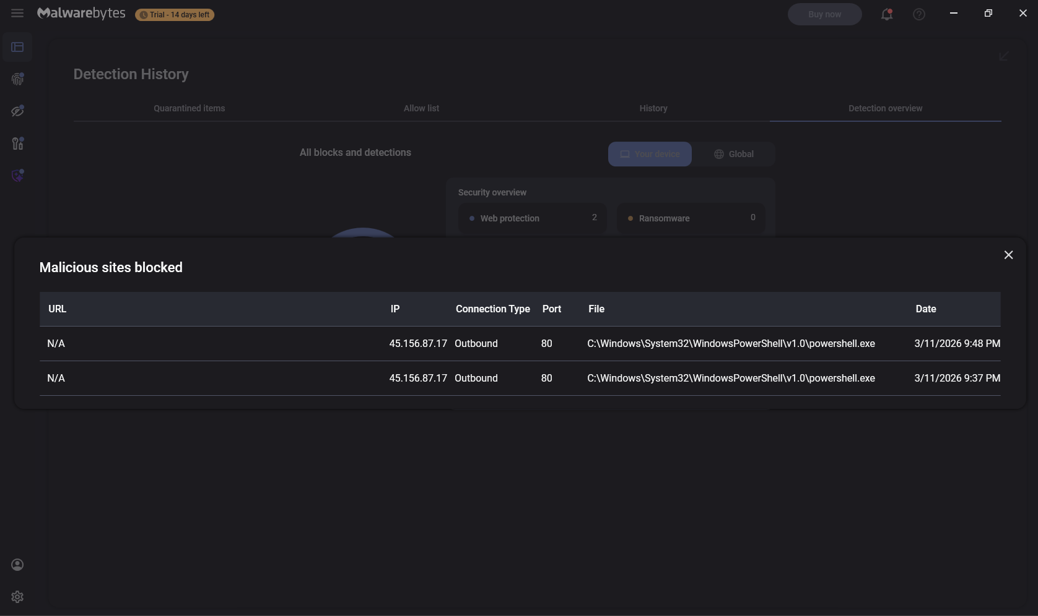
Task: Select the Your device view toggle
Action: (650, 154)
